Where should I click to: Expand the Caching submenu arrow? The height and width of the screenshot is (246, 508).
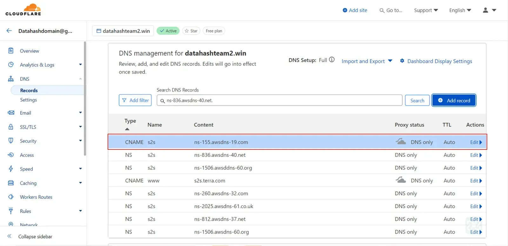click(x=80, y=183)
